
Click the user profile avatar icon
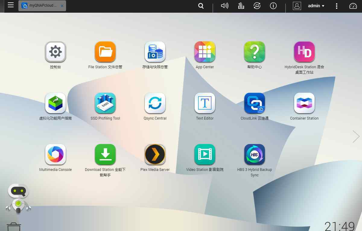pyautogui.click(x=297, y=6)
